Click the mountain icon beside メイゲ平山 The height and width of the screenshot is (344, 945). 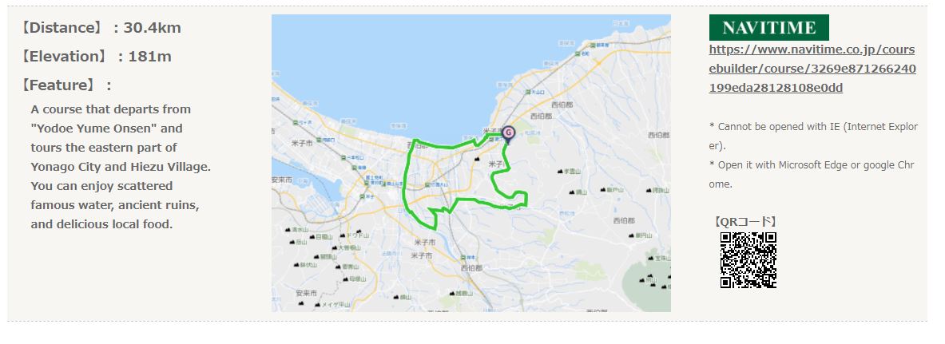pos(318,304)
